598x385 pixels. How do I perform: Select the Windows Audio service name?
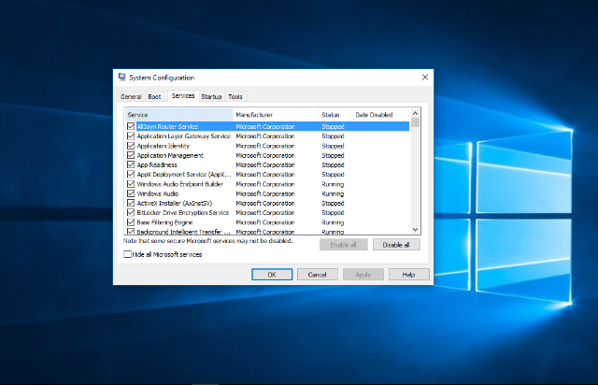click(158, 193)
